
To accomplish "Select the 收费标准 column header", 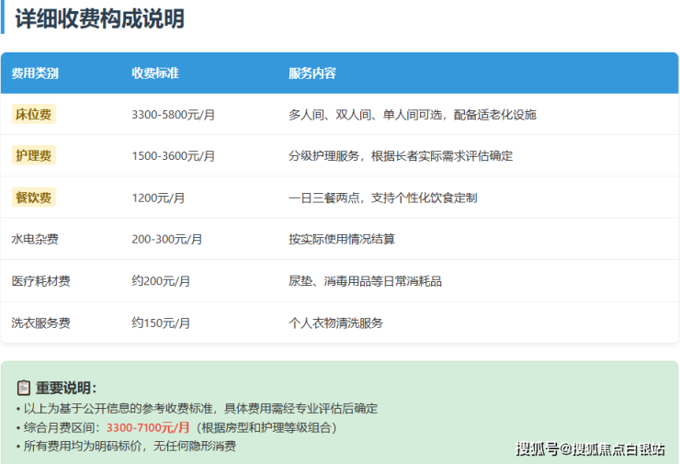I will pyautogui.click(x=155, y=73).
